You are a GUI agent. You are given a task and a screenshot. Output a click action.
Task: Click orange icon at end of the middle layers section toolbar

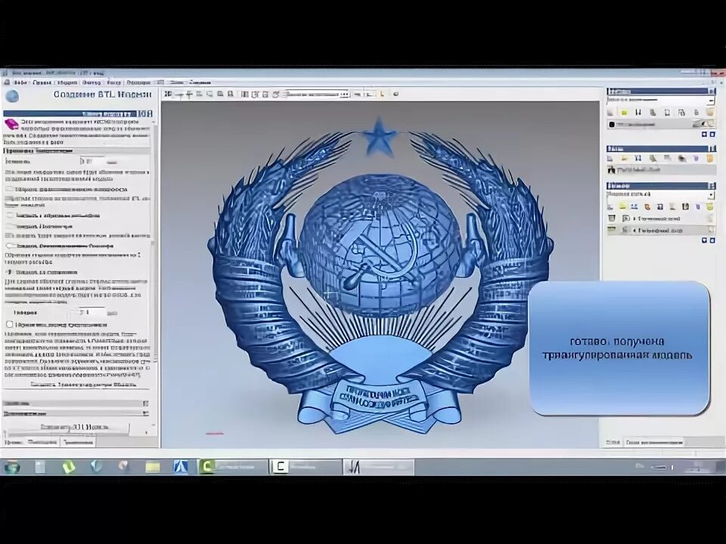coord(710,158)
